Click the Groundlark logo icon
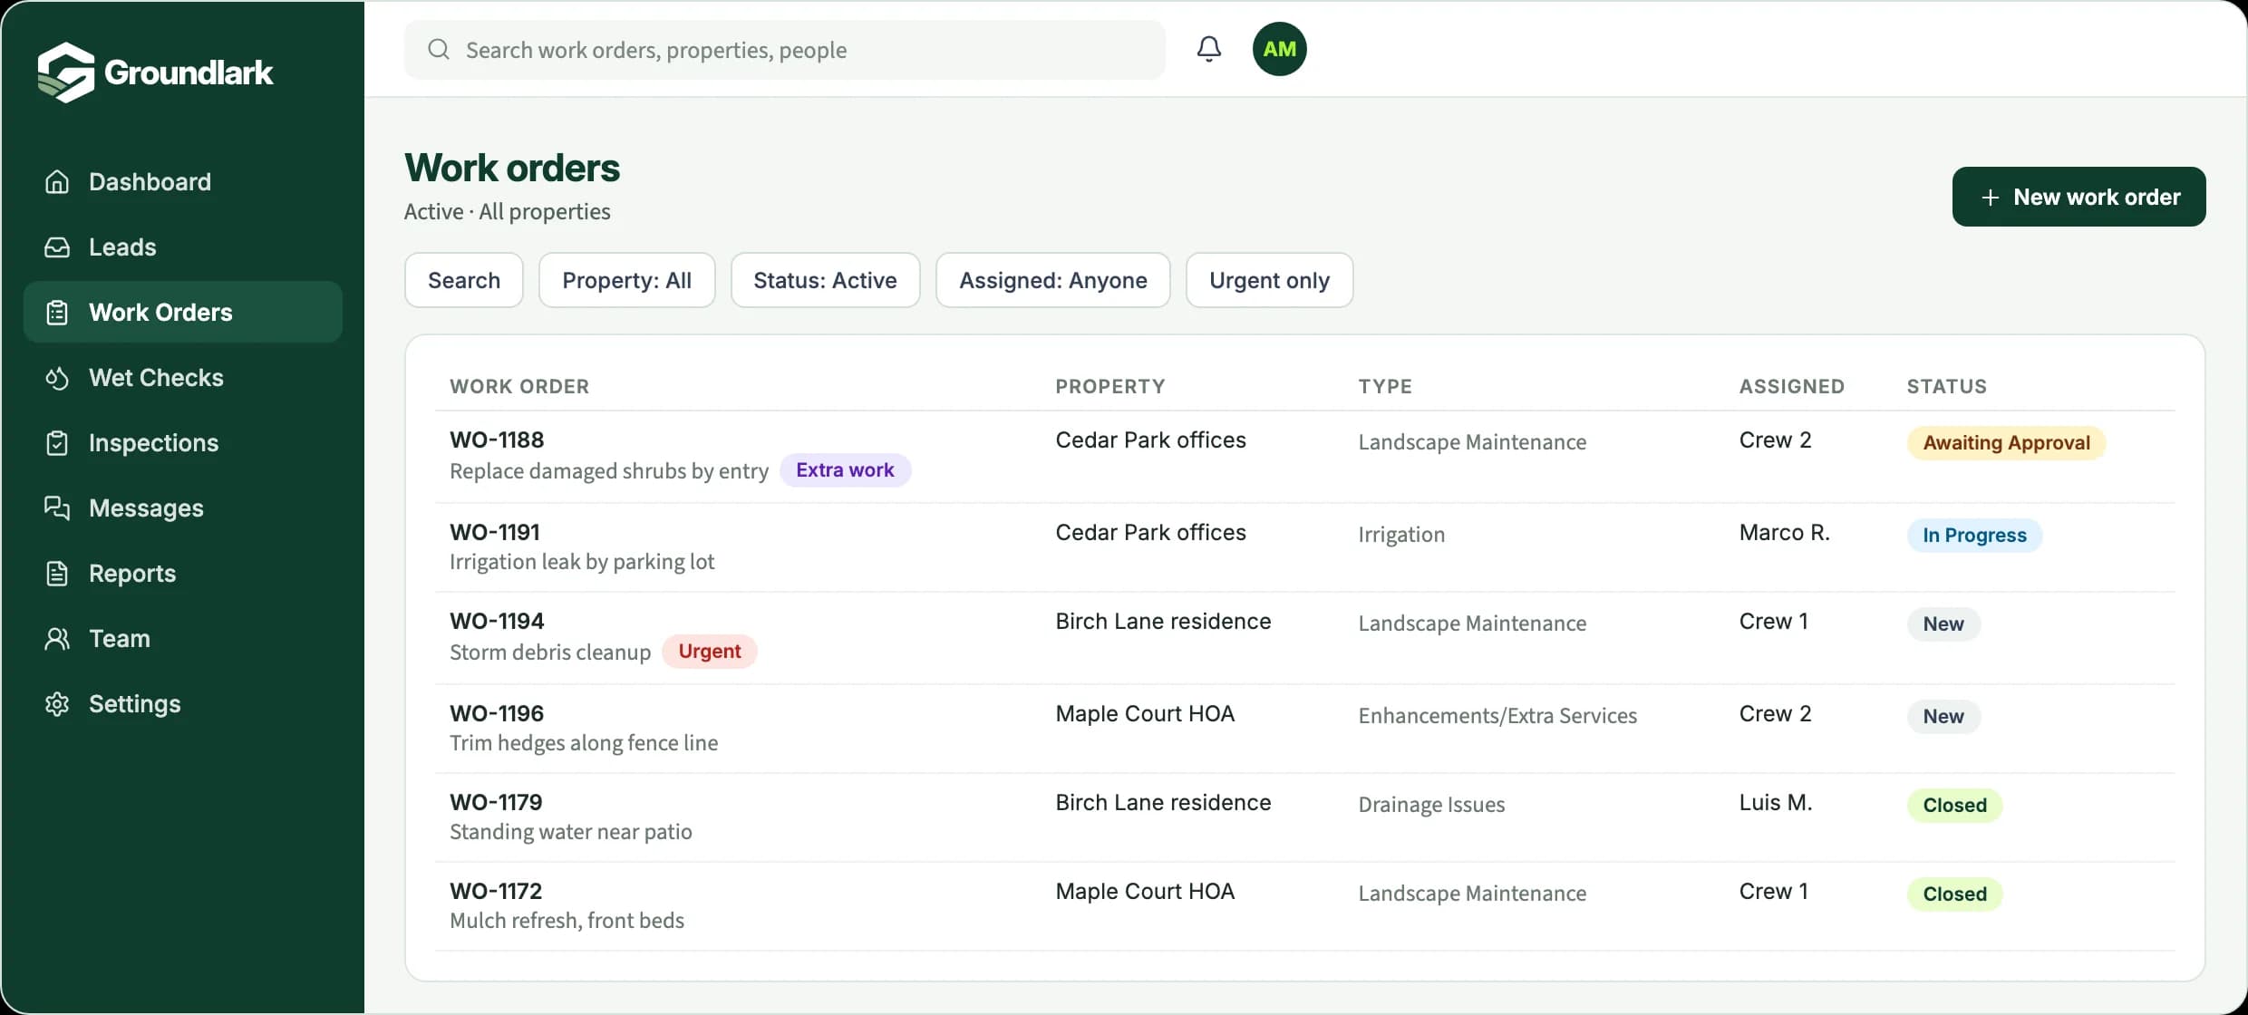The width and height of the screenshot is (2248, 1015). 66,72
